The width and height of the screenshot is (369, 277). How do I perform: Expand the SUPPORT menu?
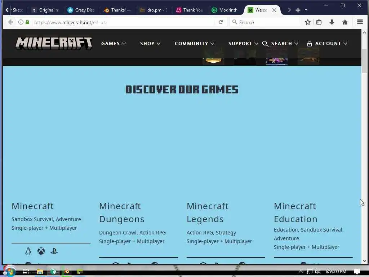[243, 44]
